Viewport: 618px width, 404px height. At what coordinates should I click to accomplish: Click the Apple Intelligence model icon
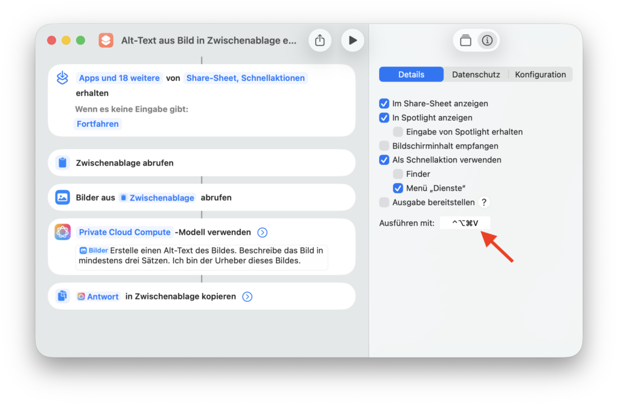(62, 232)
